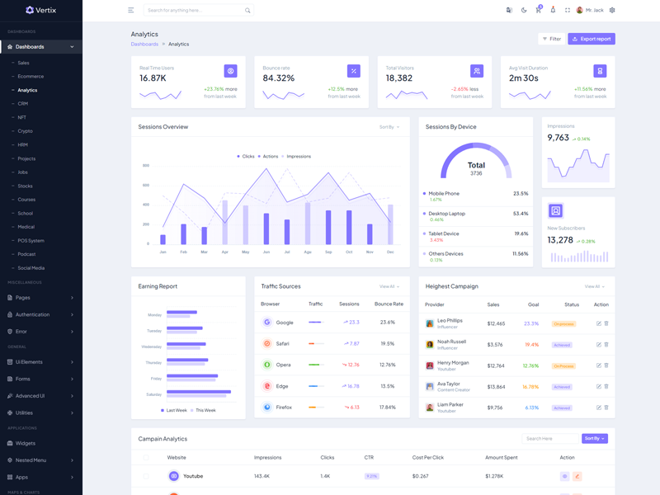Click the Search for anything here field
The image size is (660, 495).
(x=195, y=11)
